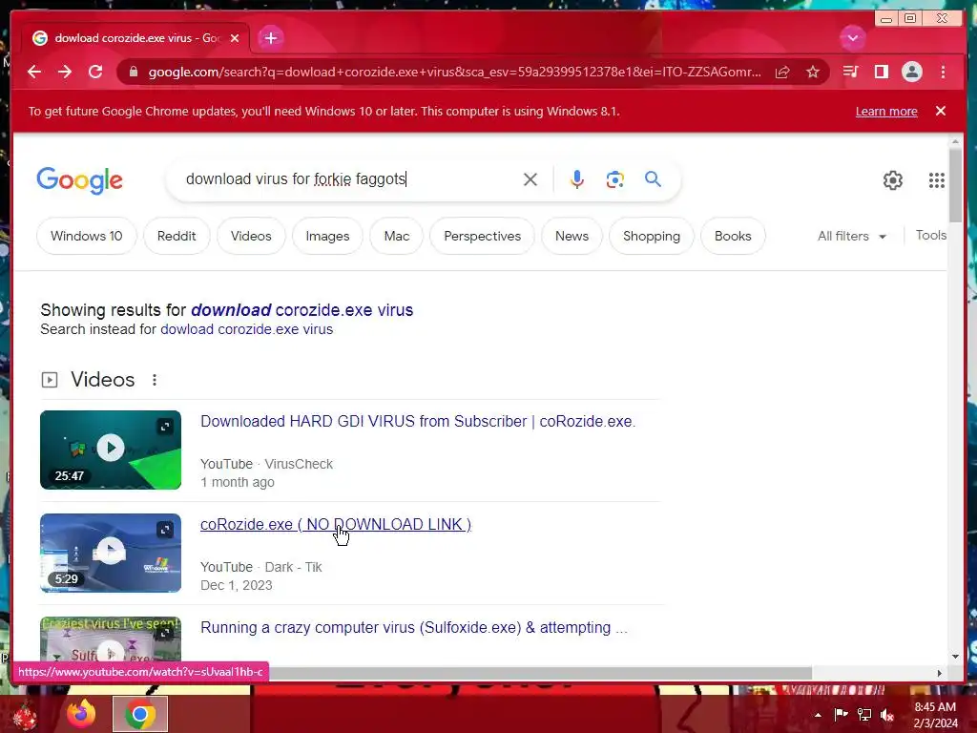Select the Perspectives filter chip

[x=482, y=237]
